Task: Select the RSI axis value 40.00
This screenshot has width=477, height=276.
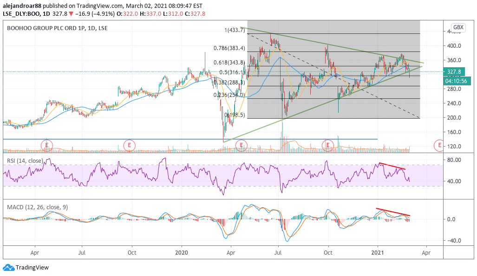Action: pos(454,181)
